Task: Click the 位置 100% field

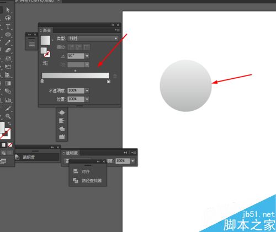Action: pyautogui.click(x=76, y=99)
